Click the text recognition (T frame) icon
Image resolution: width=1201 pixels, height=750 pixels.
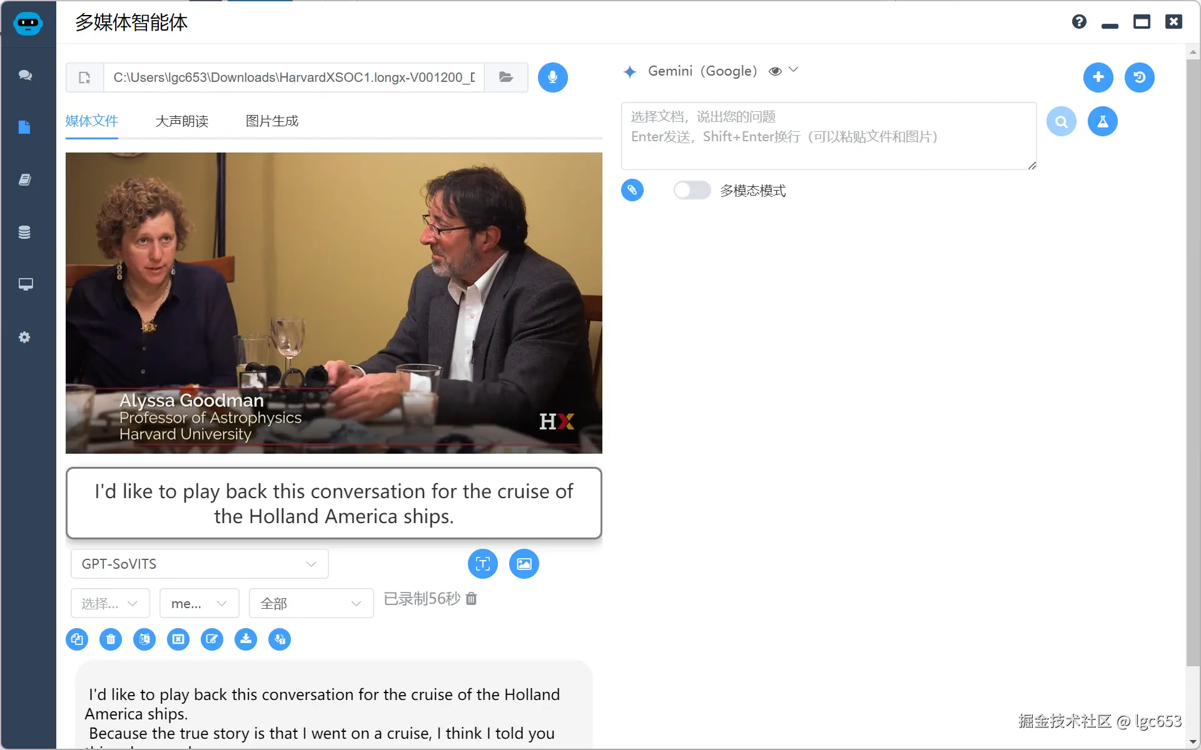[482, 564]
